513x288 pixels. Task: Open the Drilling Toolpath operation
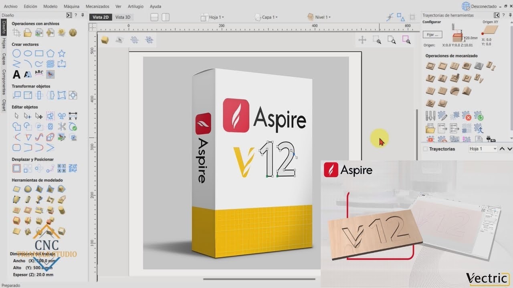click(455, 66)
